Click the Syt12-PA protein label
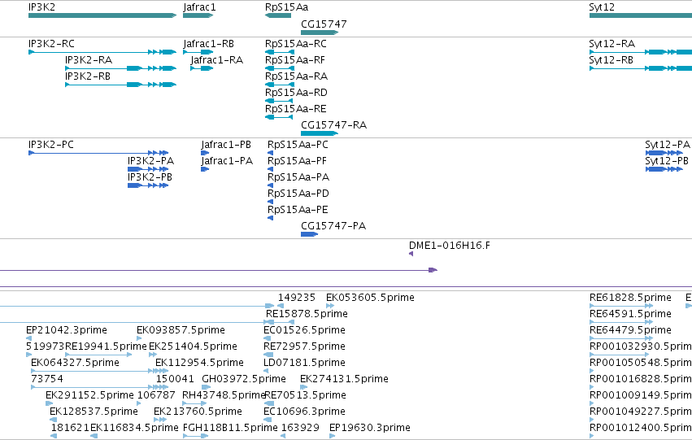The width and height of the screenshot is (692, 440). pyautogui.click(x=668, y=145)
